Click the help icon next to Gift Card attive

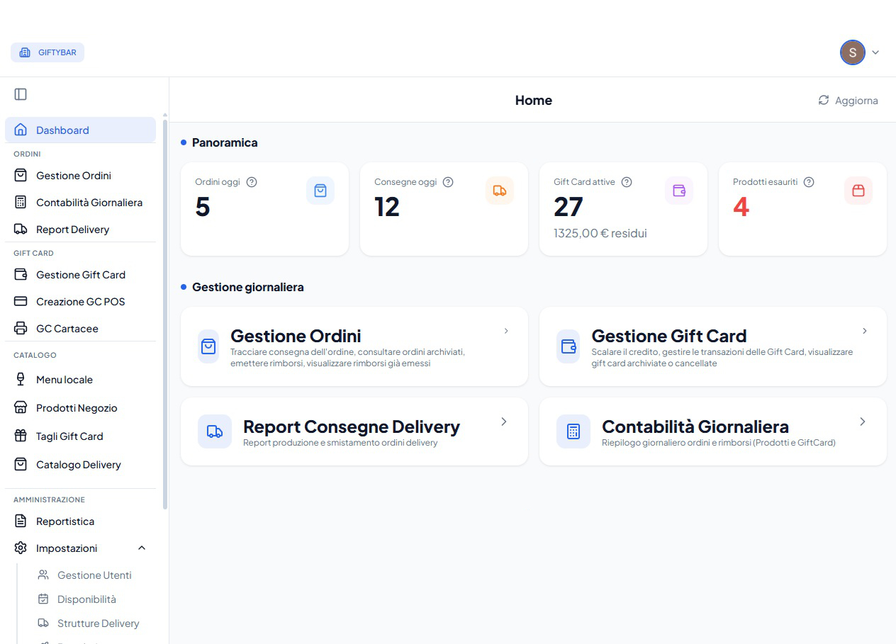coord(627,181)
